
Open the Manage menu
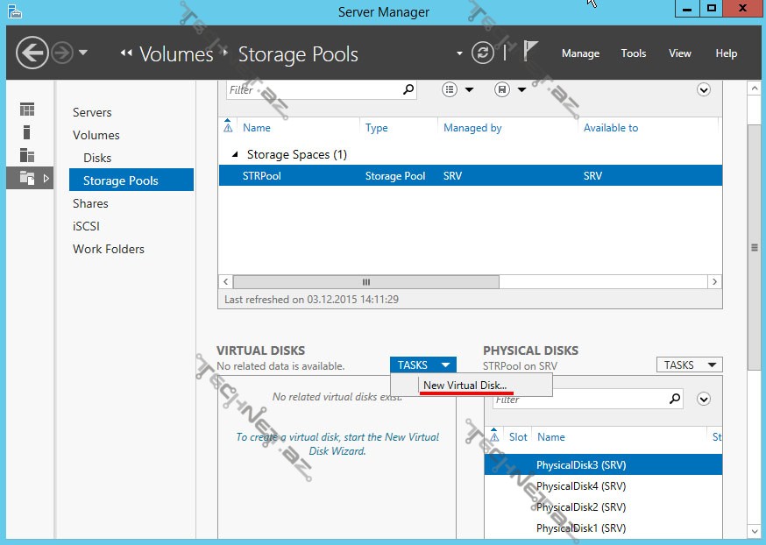click(580, 53)
